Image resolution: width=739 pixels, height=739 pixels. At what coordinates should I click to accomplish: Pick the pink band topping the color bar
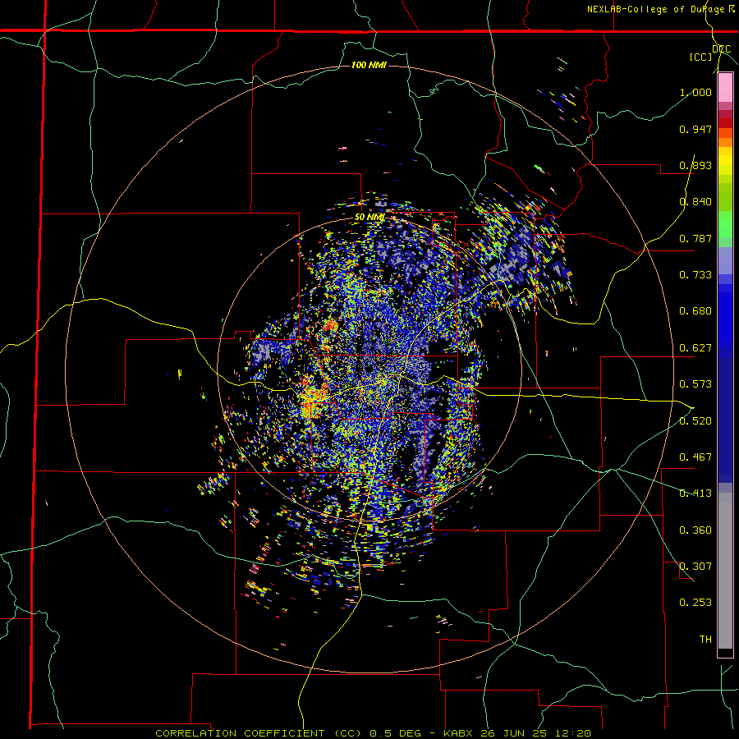click(x=725, y=88)
